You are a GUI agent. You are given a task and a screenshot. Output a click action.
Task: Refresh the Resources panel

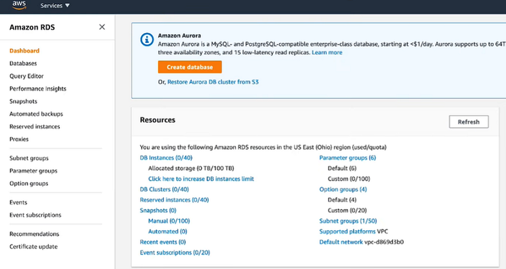468,122
